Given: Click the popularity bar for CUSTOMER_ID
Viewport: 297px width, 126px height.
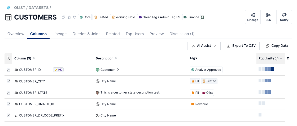Looking at the screenshot, I should 266,69.
